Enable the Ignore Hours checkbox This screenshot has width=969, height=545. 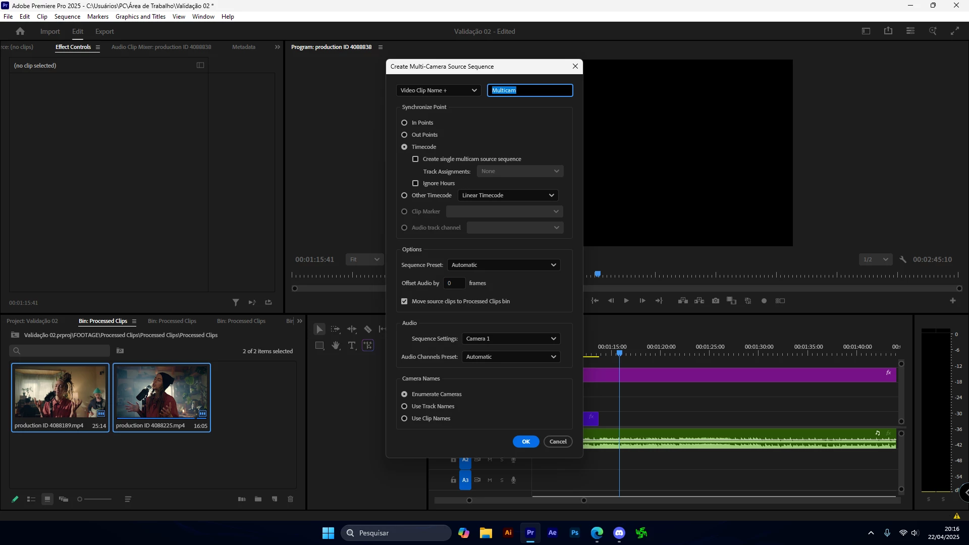coord(415,183)
